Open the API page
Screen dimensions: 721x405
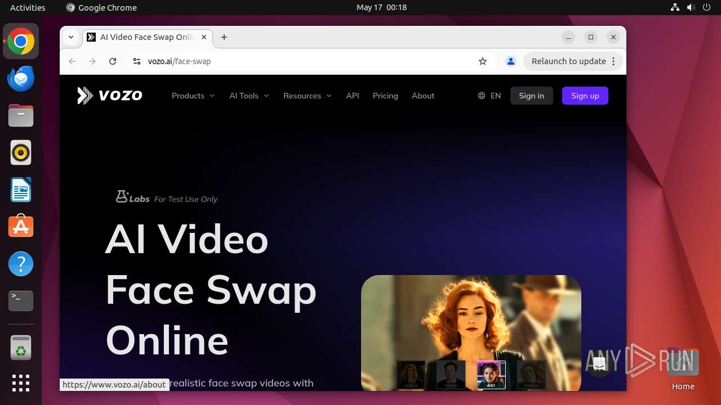click(x=353, y=96)
